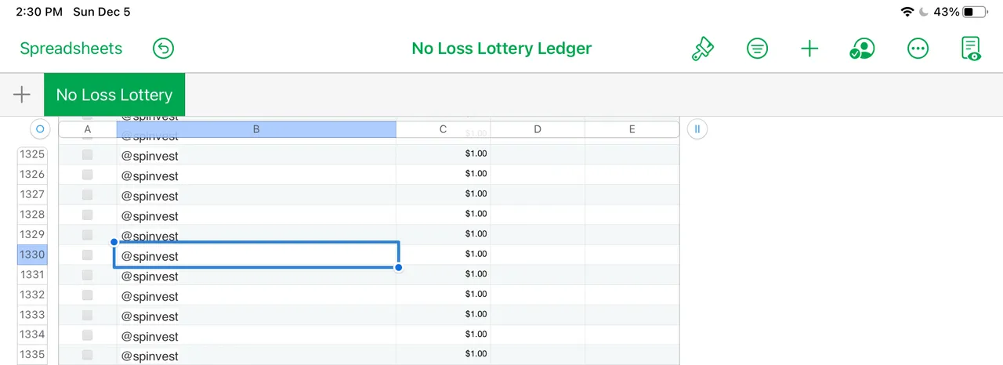Select column C header
This screenshot has height=365, width=1003.
tap(444, 129)
